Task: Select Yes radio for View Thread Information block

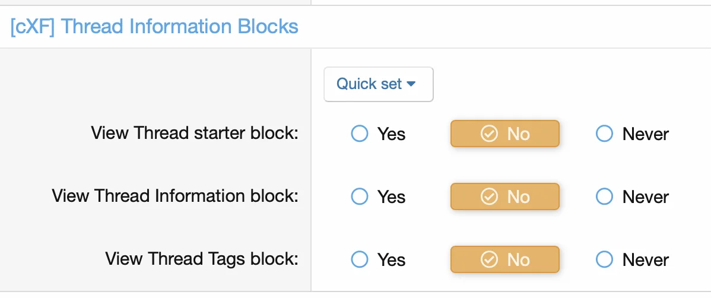Action: (x=360, y=196)
